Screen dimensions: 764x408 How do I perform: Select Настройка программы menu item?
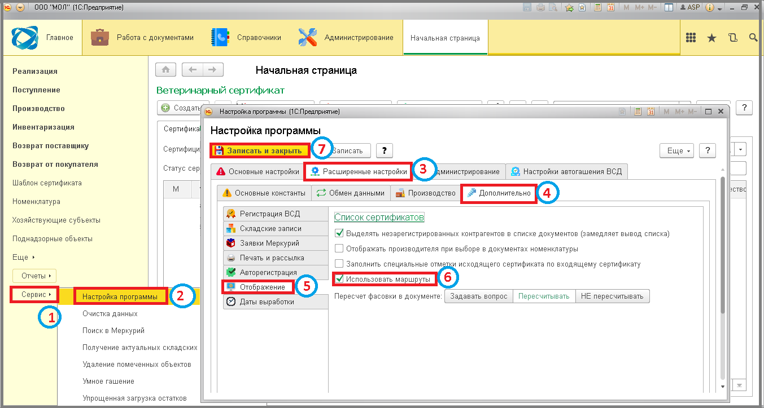point(124,296)
